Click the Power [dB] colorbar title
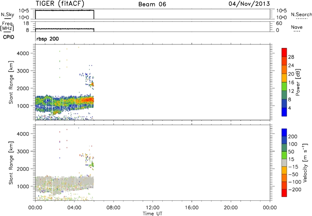This screenshot has width=312, height=216. tap(298, 82)
